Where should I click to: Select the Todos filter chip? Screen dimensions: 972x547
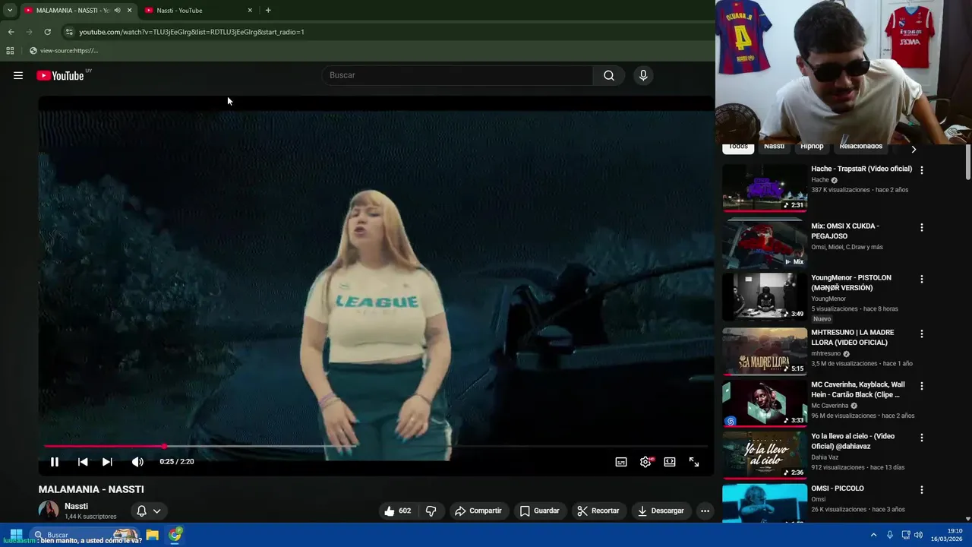(x=738, y=147)
